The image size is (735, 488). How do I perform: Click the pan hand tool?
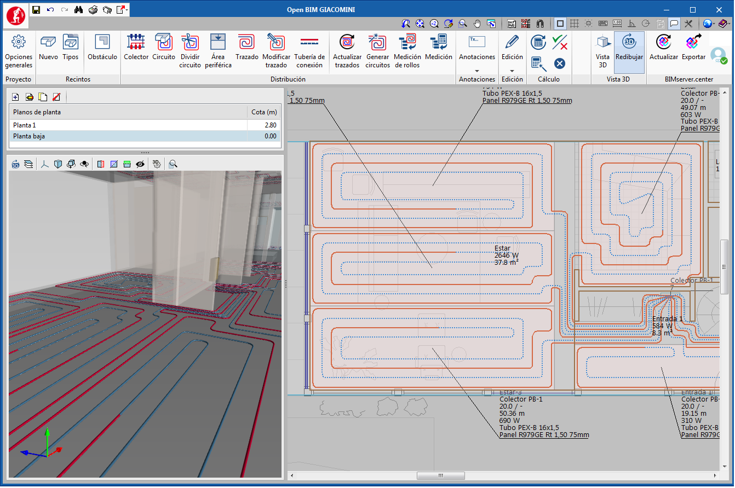click(x=477, y=24)
